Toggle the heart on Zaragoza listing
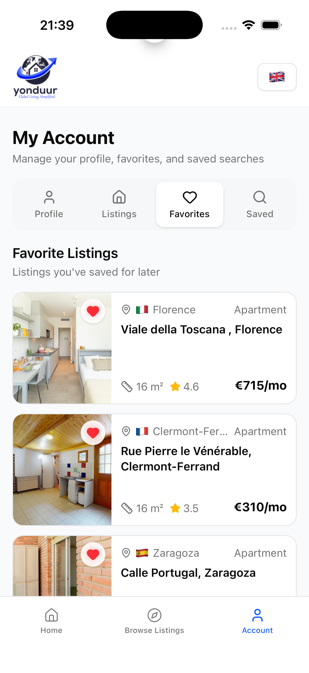 pos(93,554)
